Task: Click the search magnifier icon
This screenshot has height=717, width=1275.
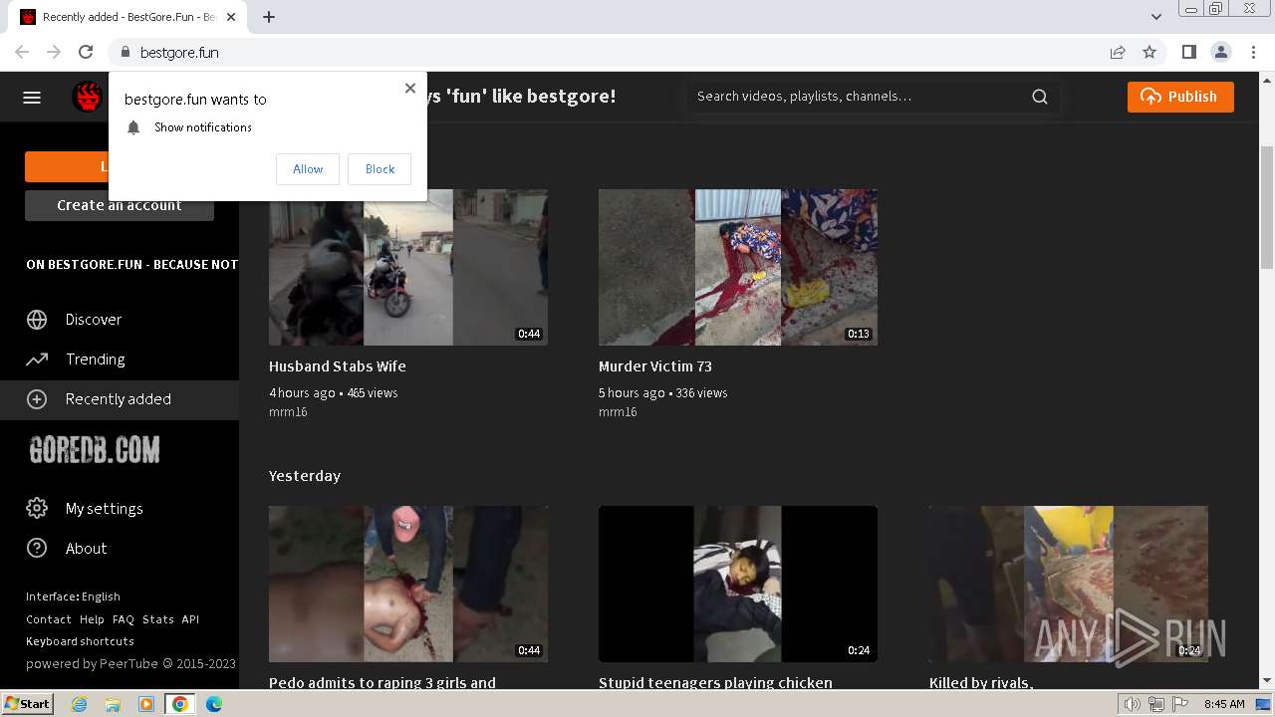Action: [1040, 97]
